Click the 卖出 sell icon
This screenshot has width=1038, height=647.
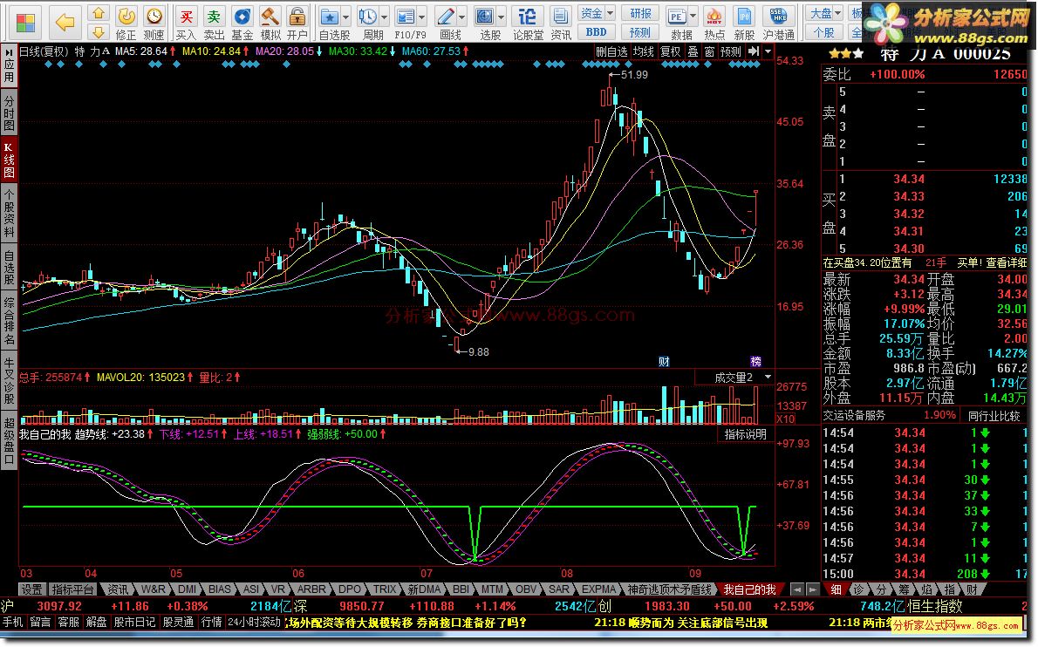pyautogui.click(x=214, y=22)
